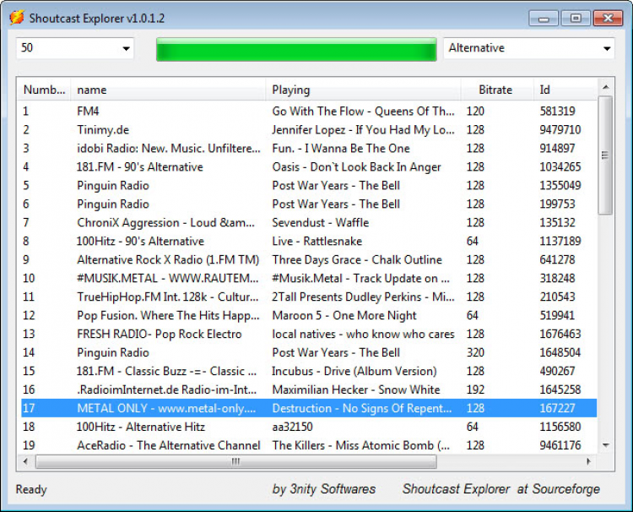Click bitrate 120 in FM4 row

pos(475,112)
